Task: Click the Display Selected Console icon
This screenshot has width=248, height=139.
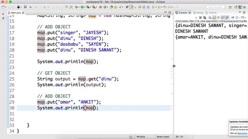Action: 237,17
